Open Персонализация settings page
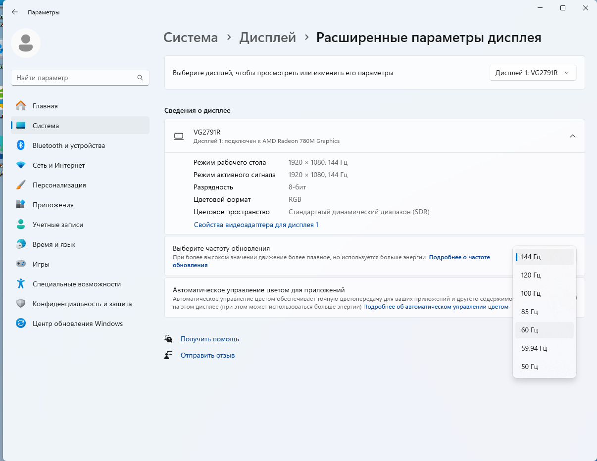This screenshot has width=597, height=461. [80, 185]
